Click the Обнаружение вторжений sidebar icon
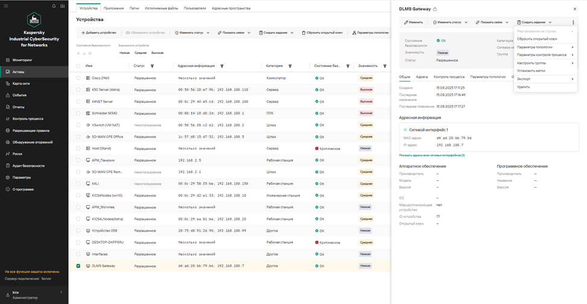This screenshot has height=304, width=587. point(8,142)
